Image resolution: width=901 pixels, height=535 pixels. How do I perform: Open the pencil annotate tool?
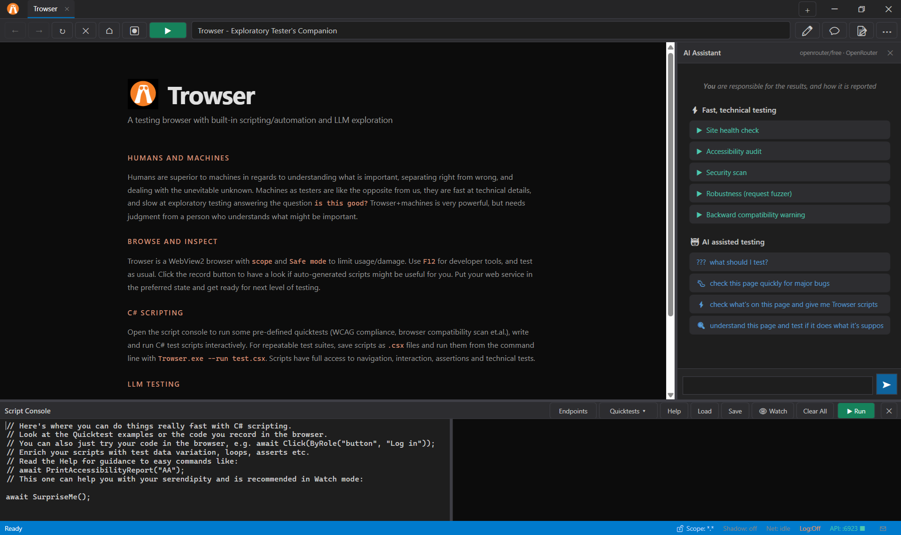(x=807, y=31)
